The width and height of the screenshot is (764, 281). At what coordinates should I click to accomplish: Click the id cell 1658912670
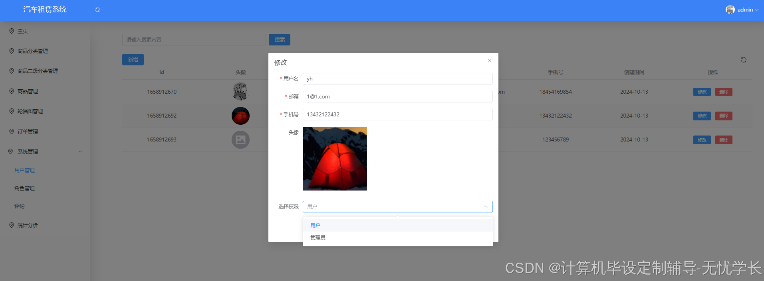tap(162, 92)
